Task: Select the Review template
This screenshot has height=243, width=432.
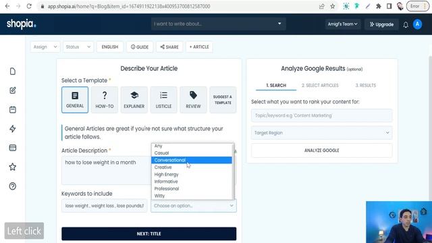Action: (193, 100)
